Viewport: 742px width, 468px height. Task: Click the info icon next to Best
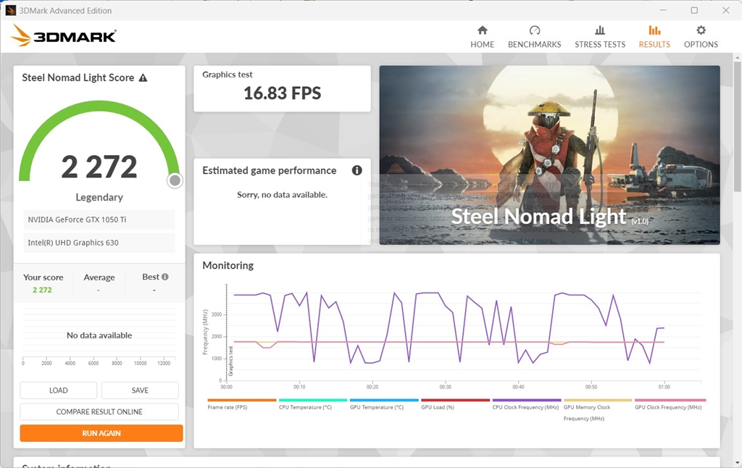point(164,277)
